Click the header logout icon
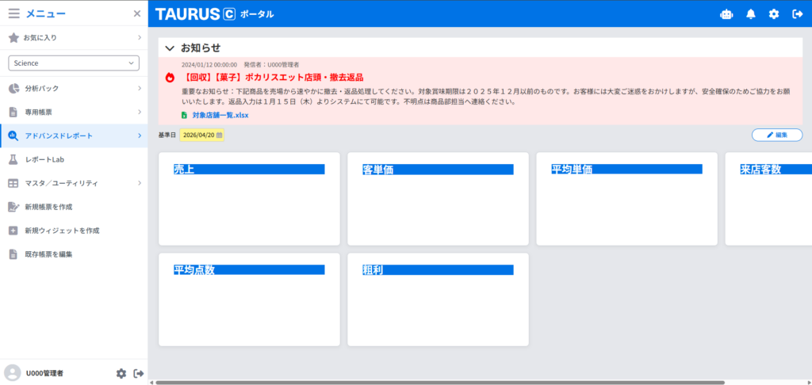 pos(798,14)
